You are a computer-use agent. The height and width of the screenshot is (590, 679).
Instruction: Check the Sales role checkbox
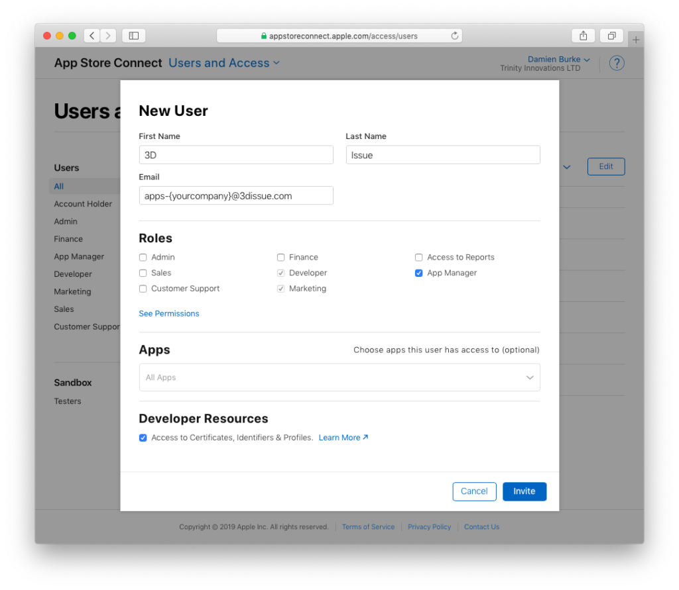(x=143, y=273)
